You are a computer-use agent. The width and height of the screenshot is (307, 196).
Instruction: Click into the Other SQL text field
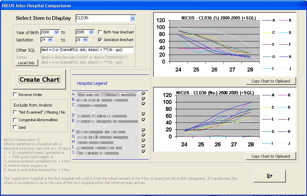pos(87,50)
